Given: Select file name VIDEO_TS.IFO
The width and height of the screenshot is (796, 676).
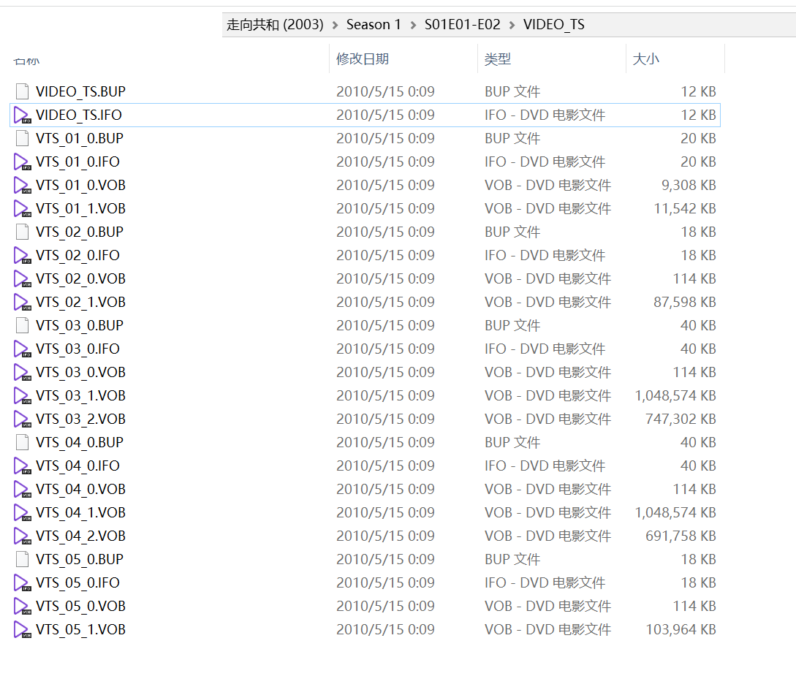Looking at the screenshot, I should pyautogui.click(x=79, y=115).
